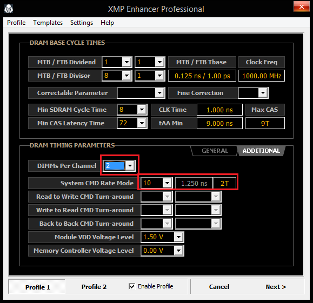The image size is (313, 303).
Task: Click the Clock Freq label
Action: coord(262,62)
